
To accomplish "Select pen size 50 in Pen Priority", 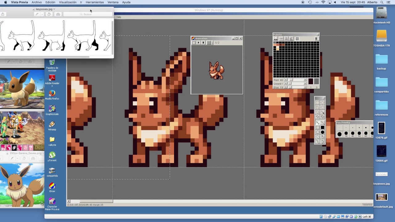I will [x=359, y=134].
